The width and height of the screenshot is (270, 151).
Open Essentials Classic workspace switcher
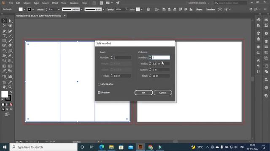tap(199, 3)
